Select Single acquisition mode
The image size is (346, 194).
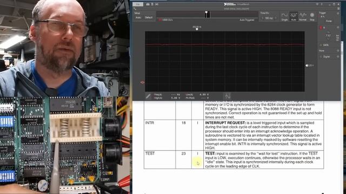point(284,17)
